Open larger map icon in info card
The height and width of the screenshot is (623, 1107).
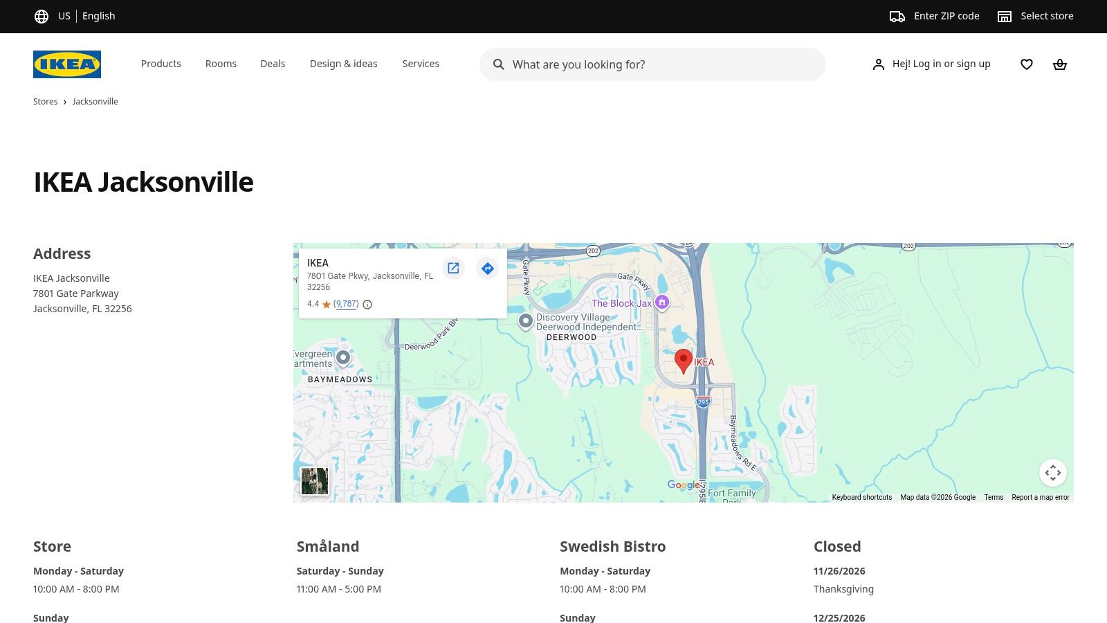click(x=453, y=269)
